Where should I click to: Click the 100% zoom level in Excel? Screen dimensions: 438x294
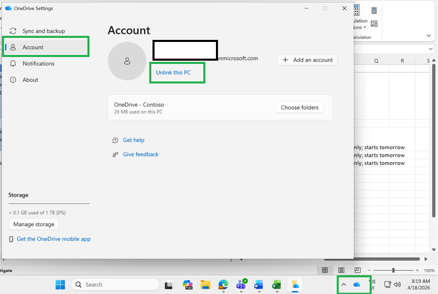click(x=429, y=270)
